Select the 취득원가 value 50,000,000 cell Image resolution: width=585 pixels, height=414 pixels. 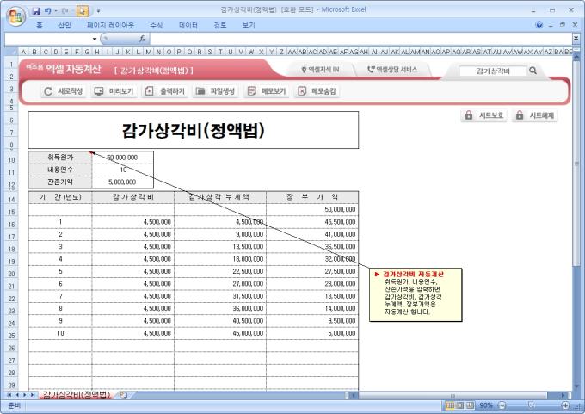click(x=123, y=158)
